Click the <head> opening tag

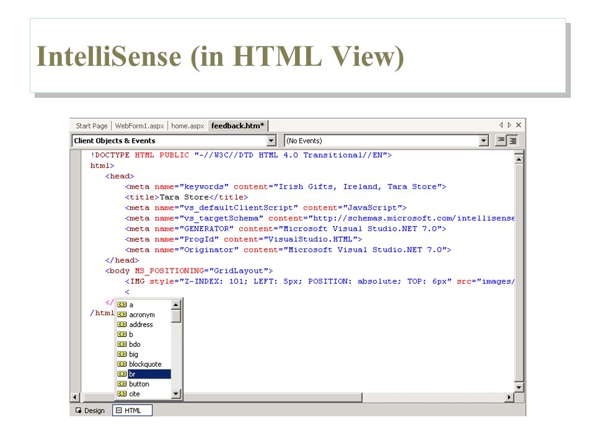[120, 176]
